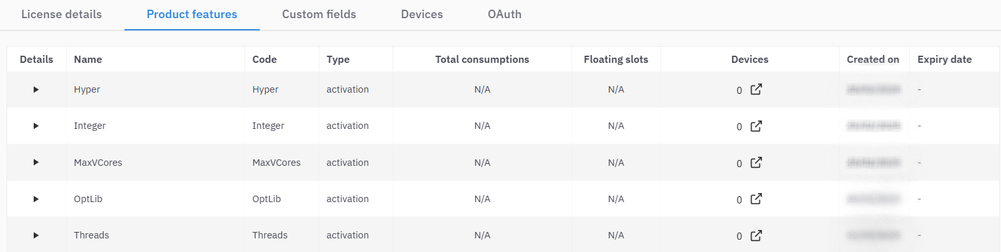
Task: Sort by Name column header
Action: pyautogui.click(x=87, y=59)
